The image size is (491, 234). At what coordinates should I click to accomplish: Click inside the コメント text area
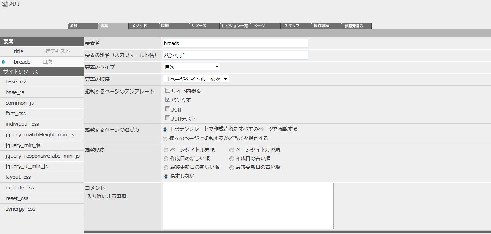coord(248,206)
